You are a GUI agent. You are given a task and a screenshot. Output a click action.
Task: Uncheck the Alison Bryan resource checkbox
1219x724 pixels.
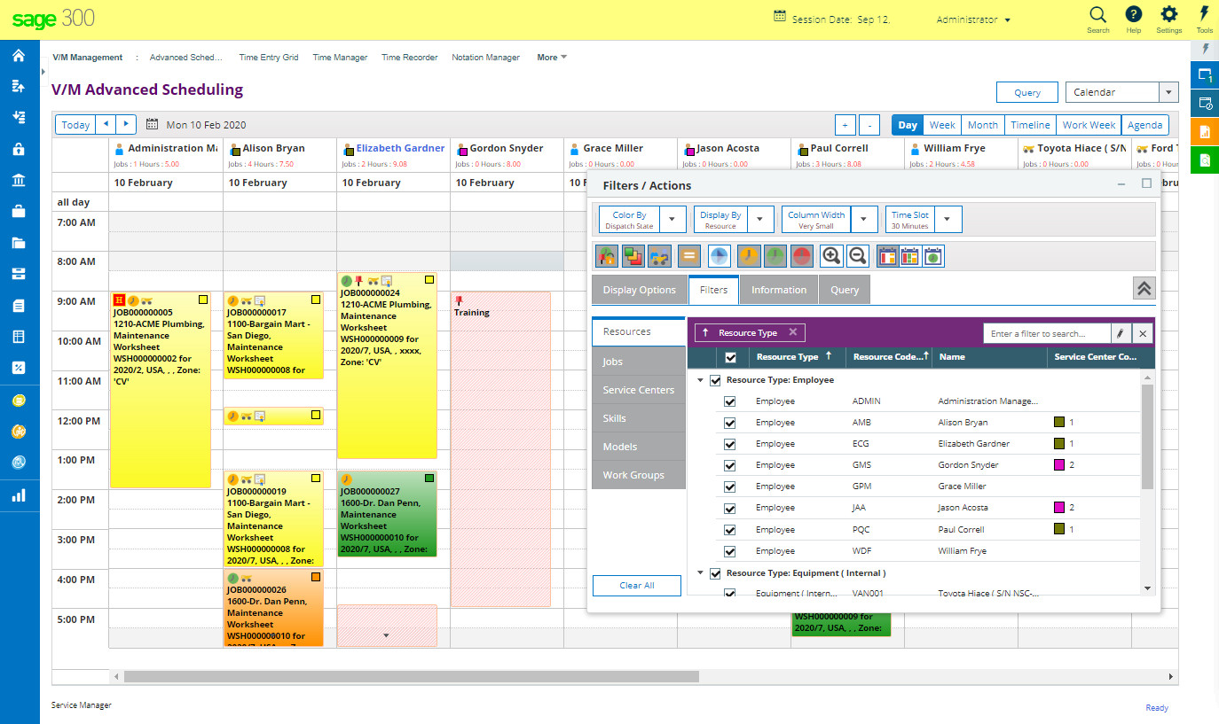point(730,424)
